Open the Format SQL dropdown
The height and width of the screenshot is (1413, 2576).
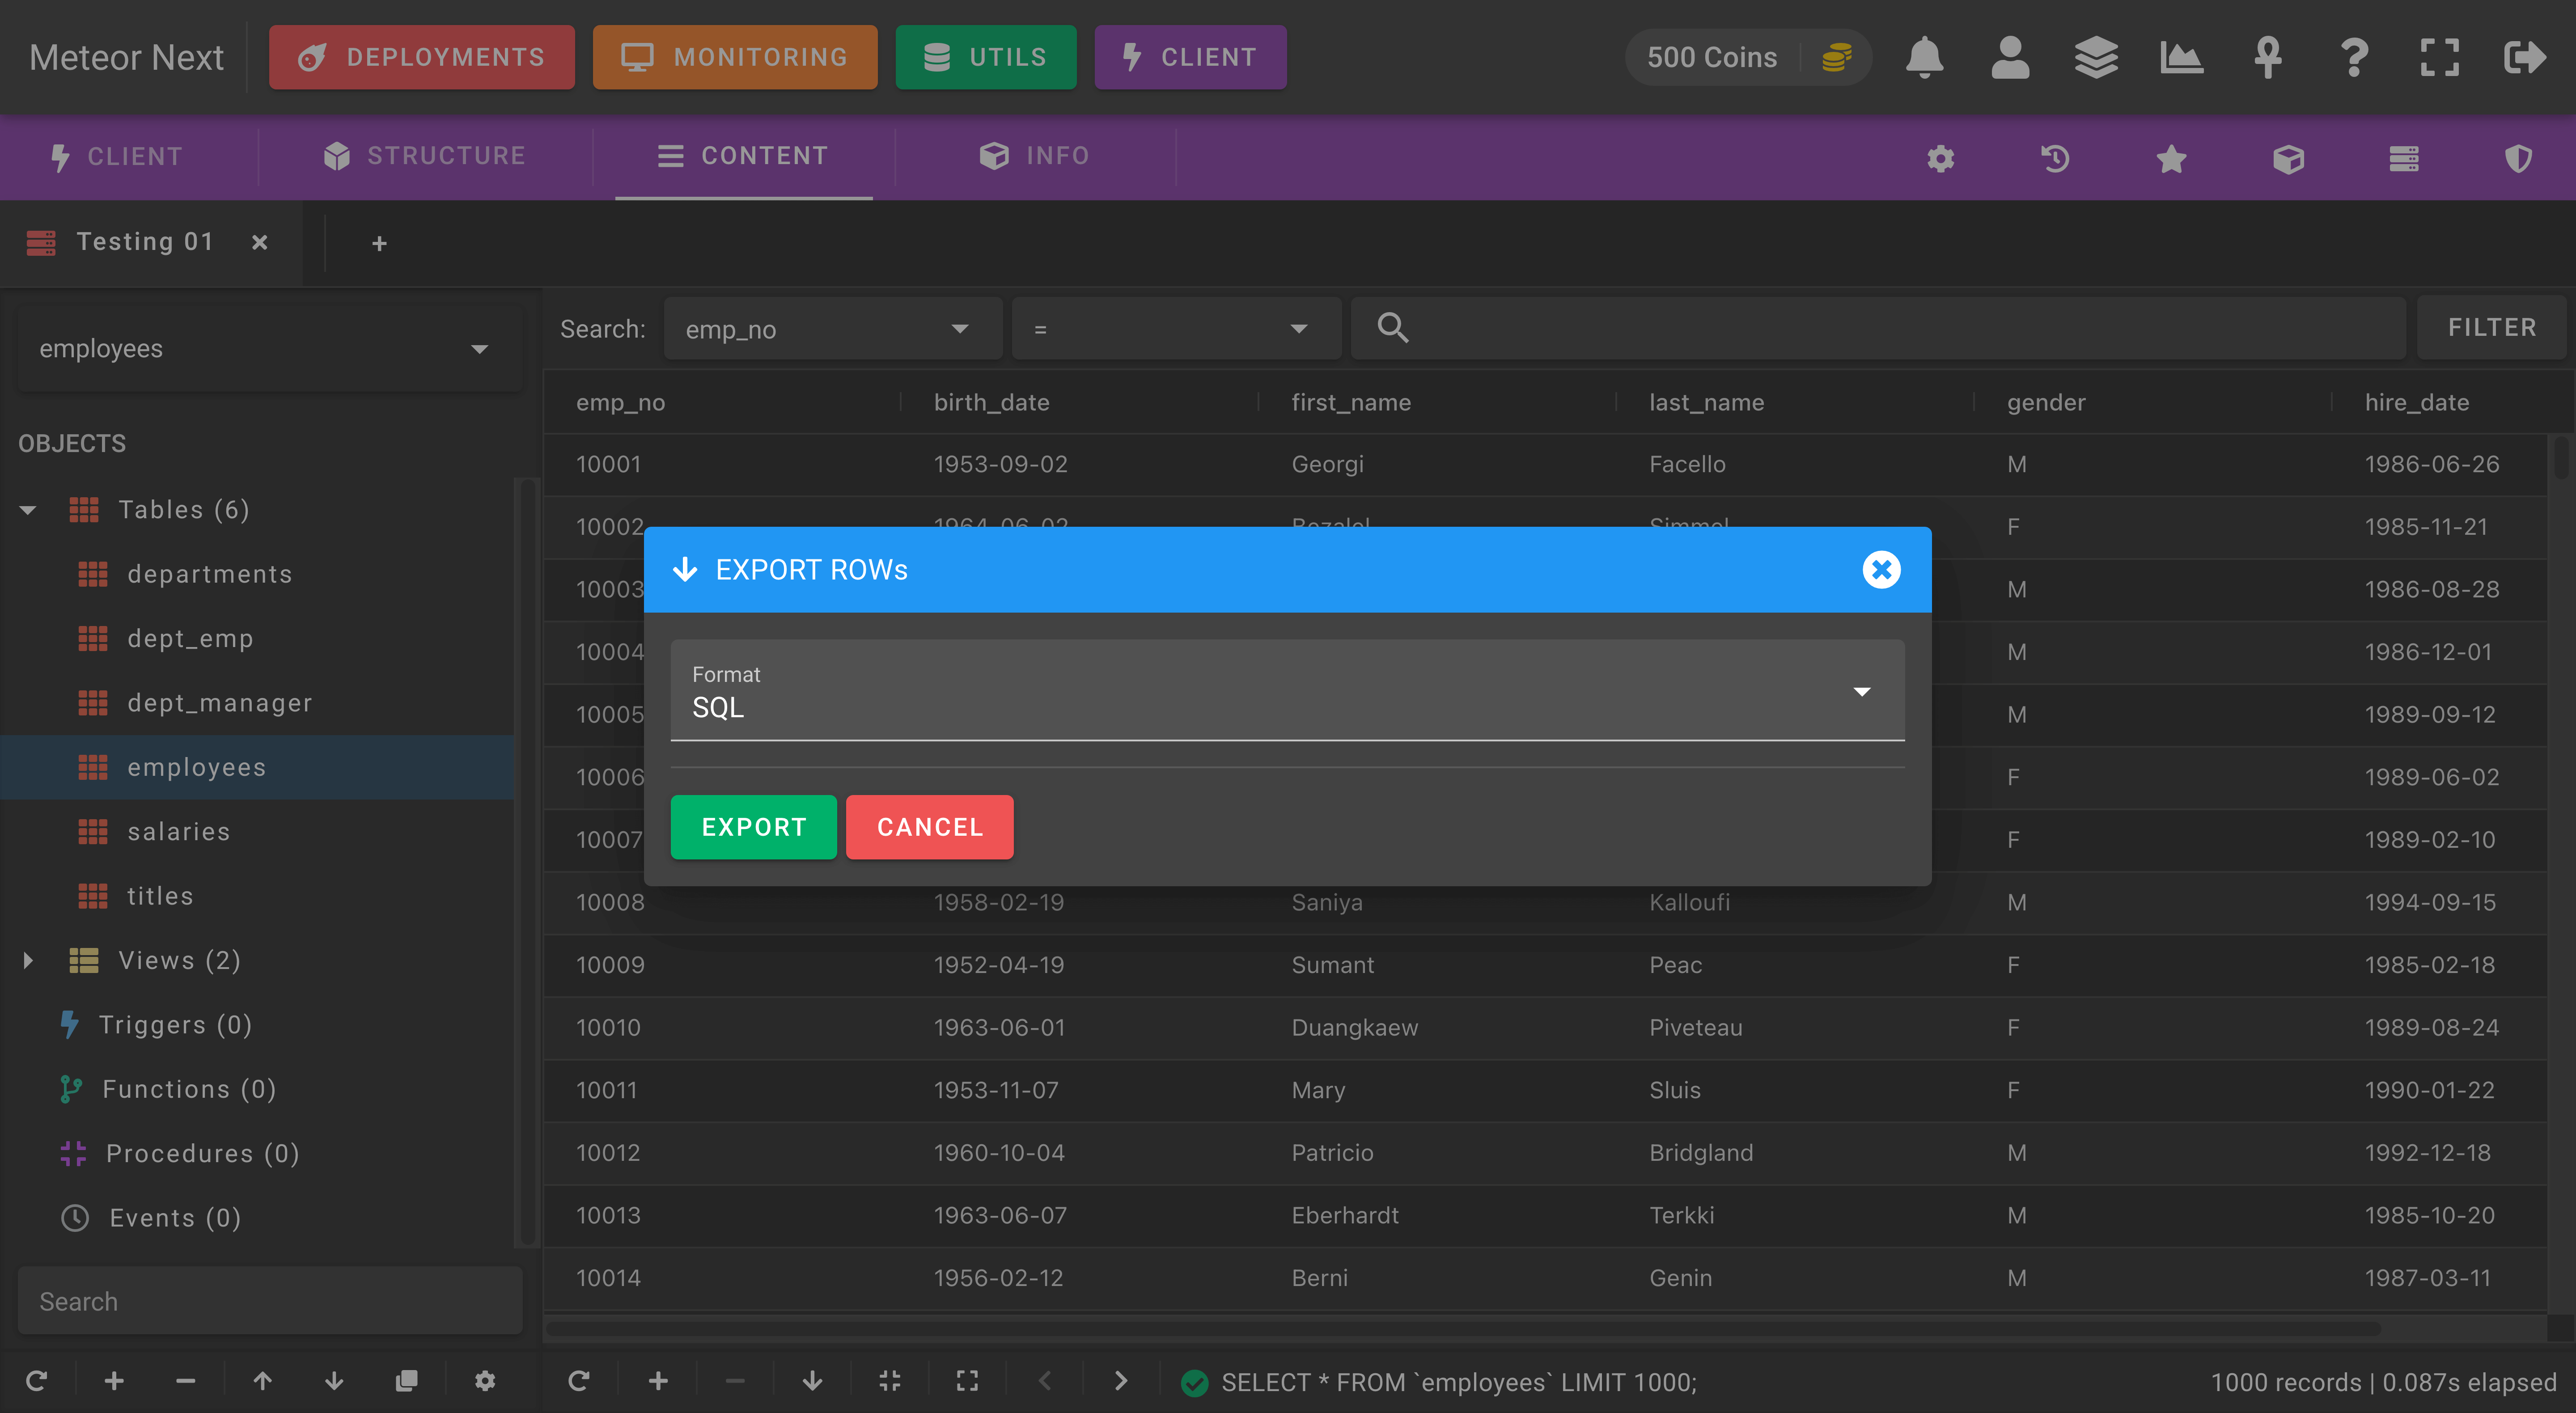(x=1287, y=691)
